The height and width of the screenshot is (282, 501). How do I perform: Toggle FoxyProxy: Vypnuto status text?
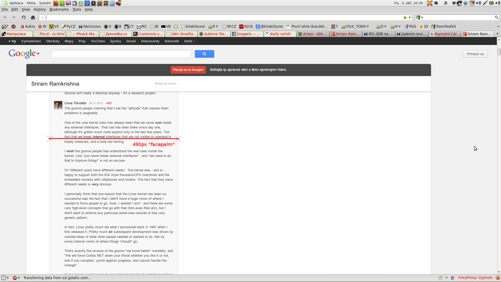tap(475, 278)
